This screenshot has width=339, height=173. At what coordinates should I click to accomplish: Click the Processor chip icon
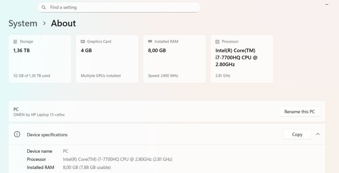(217, 42)
